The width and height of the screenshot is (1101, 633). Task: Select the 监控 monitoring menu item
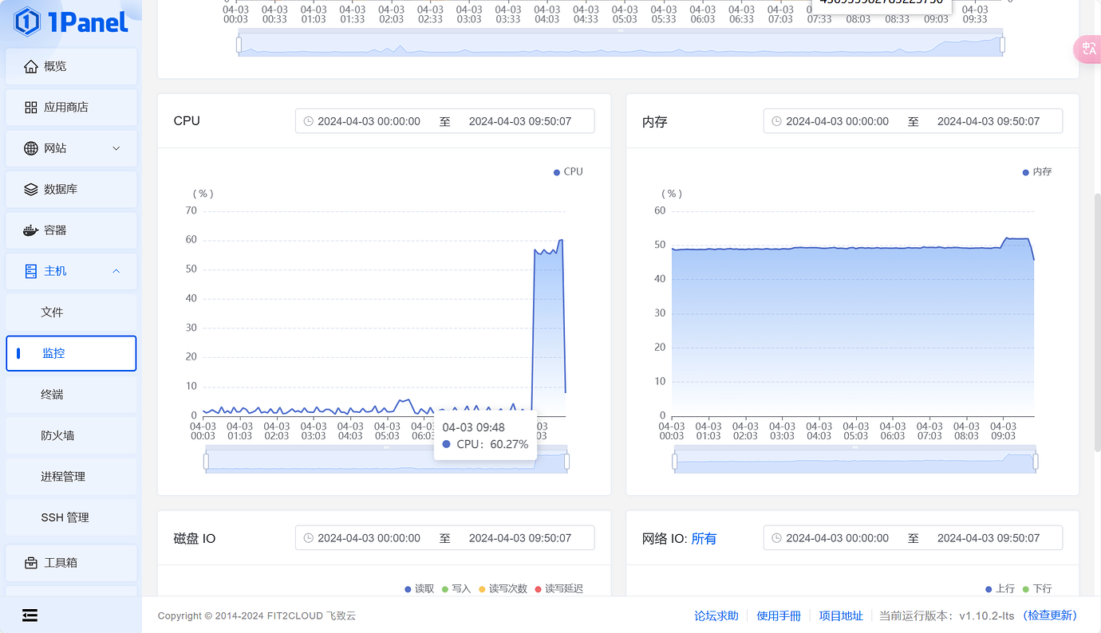point(70,352)
